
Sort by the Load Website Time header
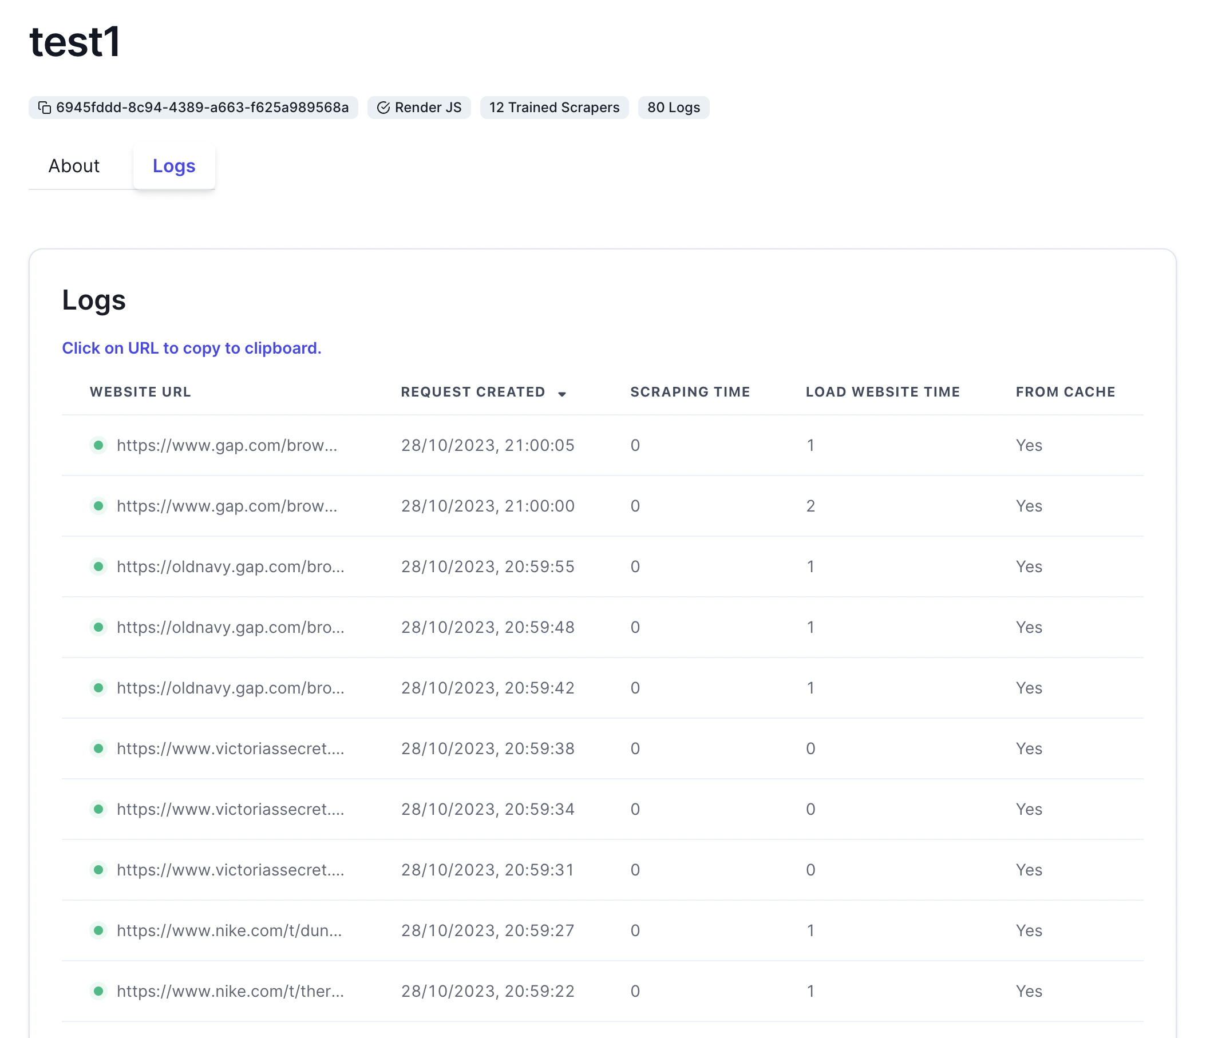coord(883,392)
